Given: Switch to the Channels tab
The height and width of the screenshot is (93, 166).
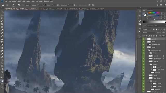Looking at the screenshot, I should pos(150,26).
